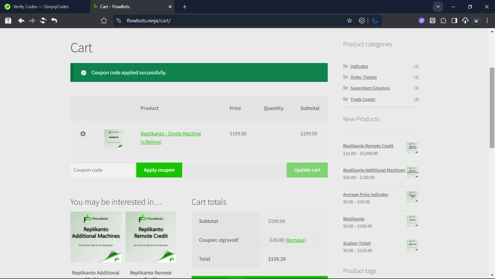Open the profile avatar icon
This screenshot has height=279, width=495.
pyautogui.click(x=476, y=20)
